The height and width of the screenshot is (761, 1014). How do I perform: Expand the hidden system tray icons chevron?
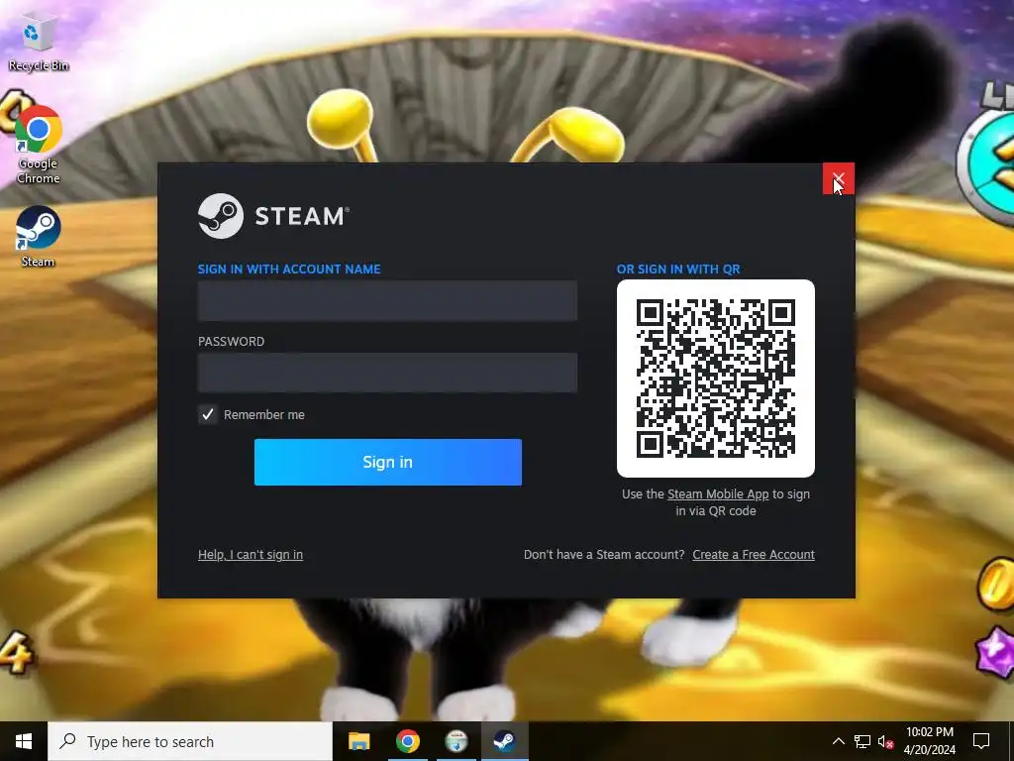(838, 741)
